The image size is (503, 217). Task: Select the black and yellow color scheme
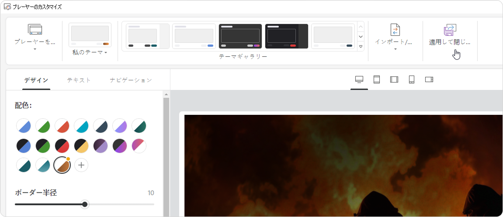click(81, 145)
